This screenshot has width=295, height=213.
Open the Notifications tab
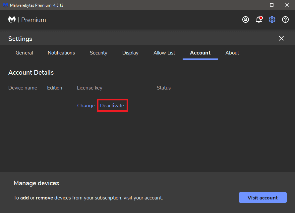(61, 53)
